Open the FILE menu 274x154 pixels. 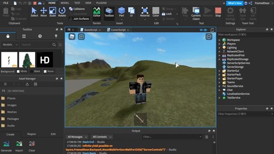pyautogui.click(x=6, y=3)
